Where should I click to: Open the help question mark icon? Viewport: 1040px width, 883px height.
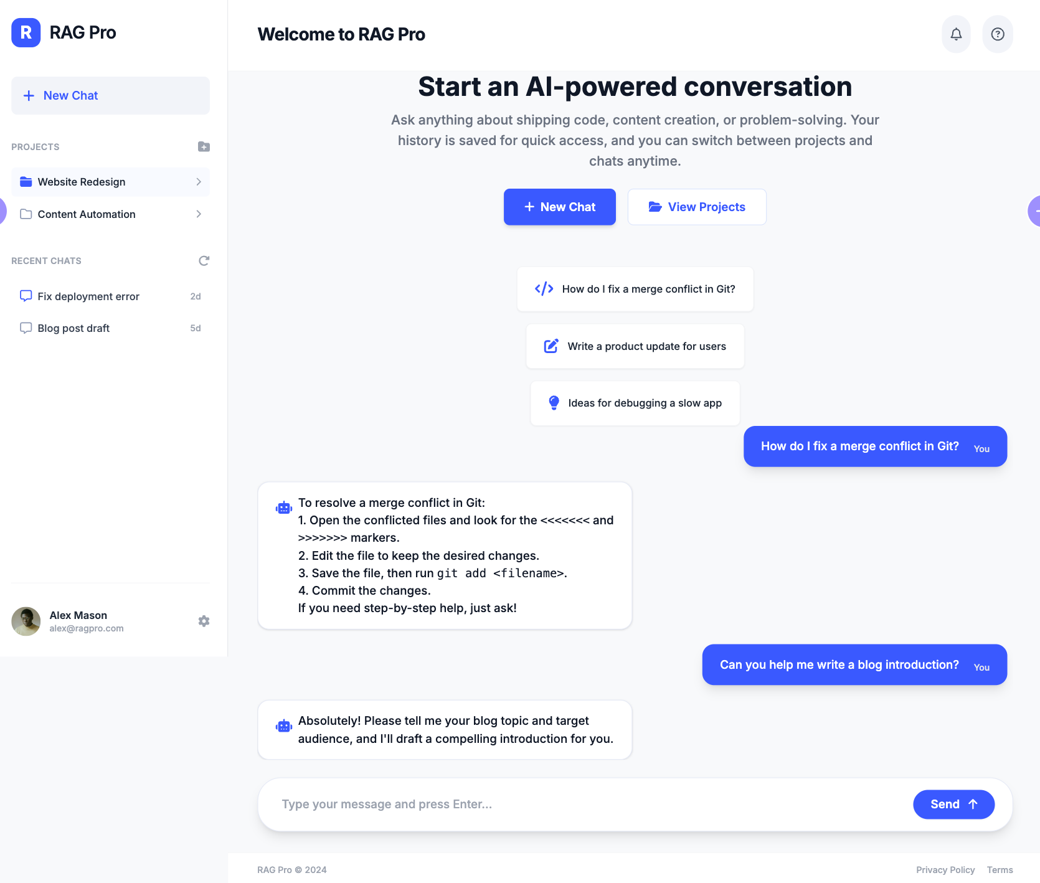[x=998, y=34]
